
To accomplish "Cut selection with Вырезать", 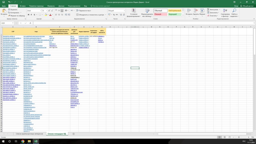I will pos(13,10).
